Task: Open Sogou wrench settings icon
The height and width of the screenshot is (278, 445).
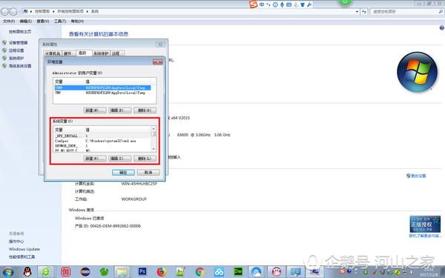Action: point(309,4)
